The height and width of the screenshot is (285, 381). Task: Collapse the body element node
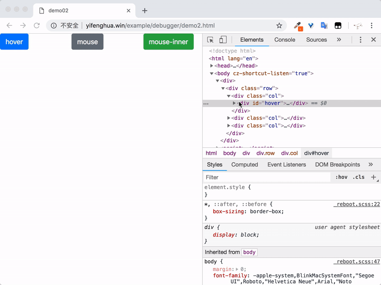(x=212, y=74)
